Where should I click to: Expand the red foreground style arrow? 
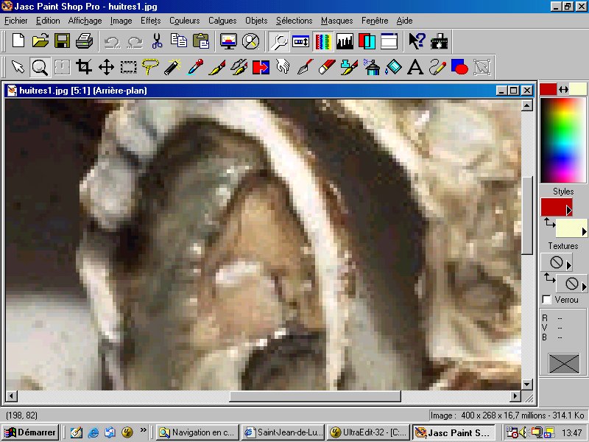pos(568,210)
